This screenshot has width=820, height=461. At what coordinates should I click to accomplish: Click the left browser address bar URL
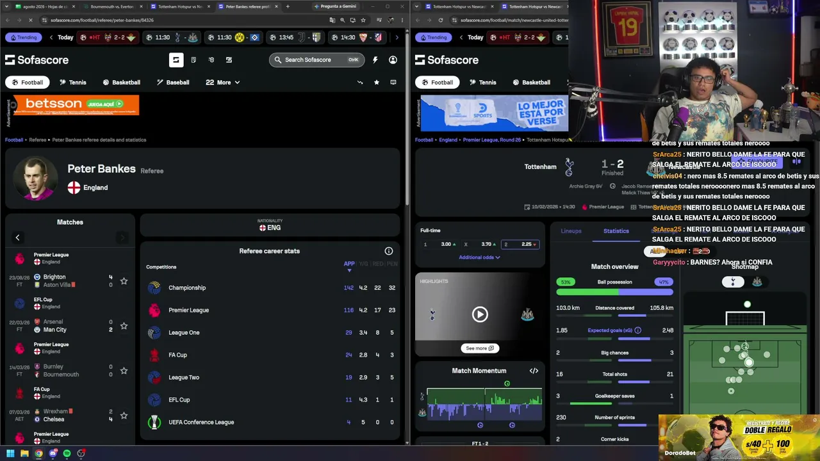102,20
